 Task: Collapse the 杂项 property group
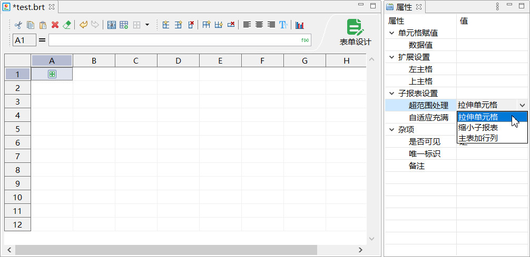point(391,130)
